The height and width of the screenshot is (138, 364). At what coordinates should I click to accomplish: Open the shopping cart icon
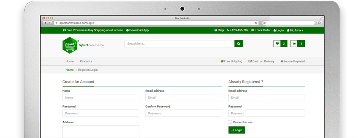click(x=294, y=43)
